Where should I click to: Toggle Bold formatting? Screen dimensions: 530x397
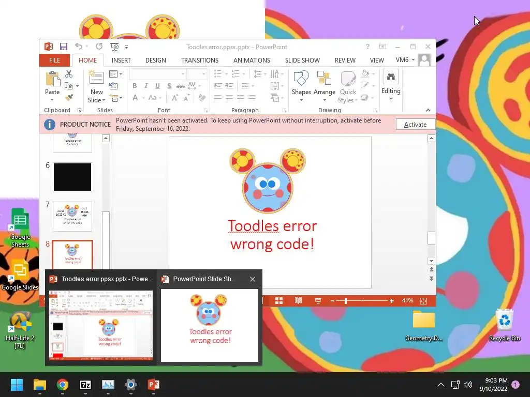(135, 86)
